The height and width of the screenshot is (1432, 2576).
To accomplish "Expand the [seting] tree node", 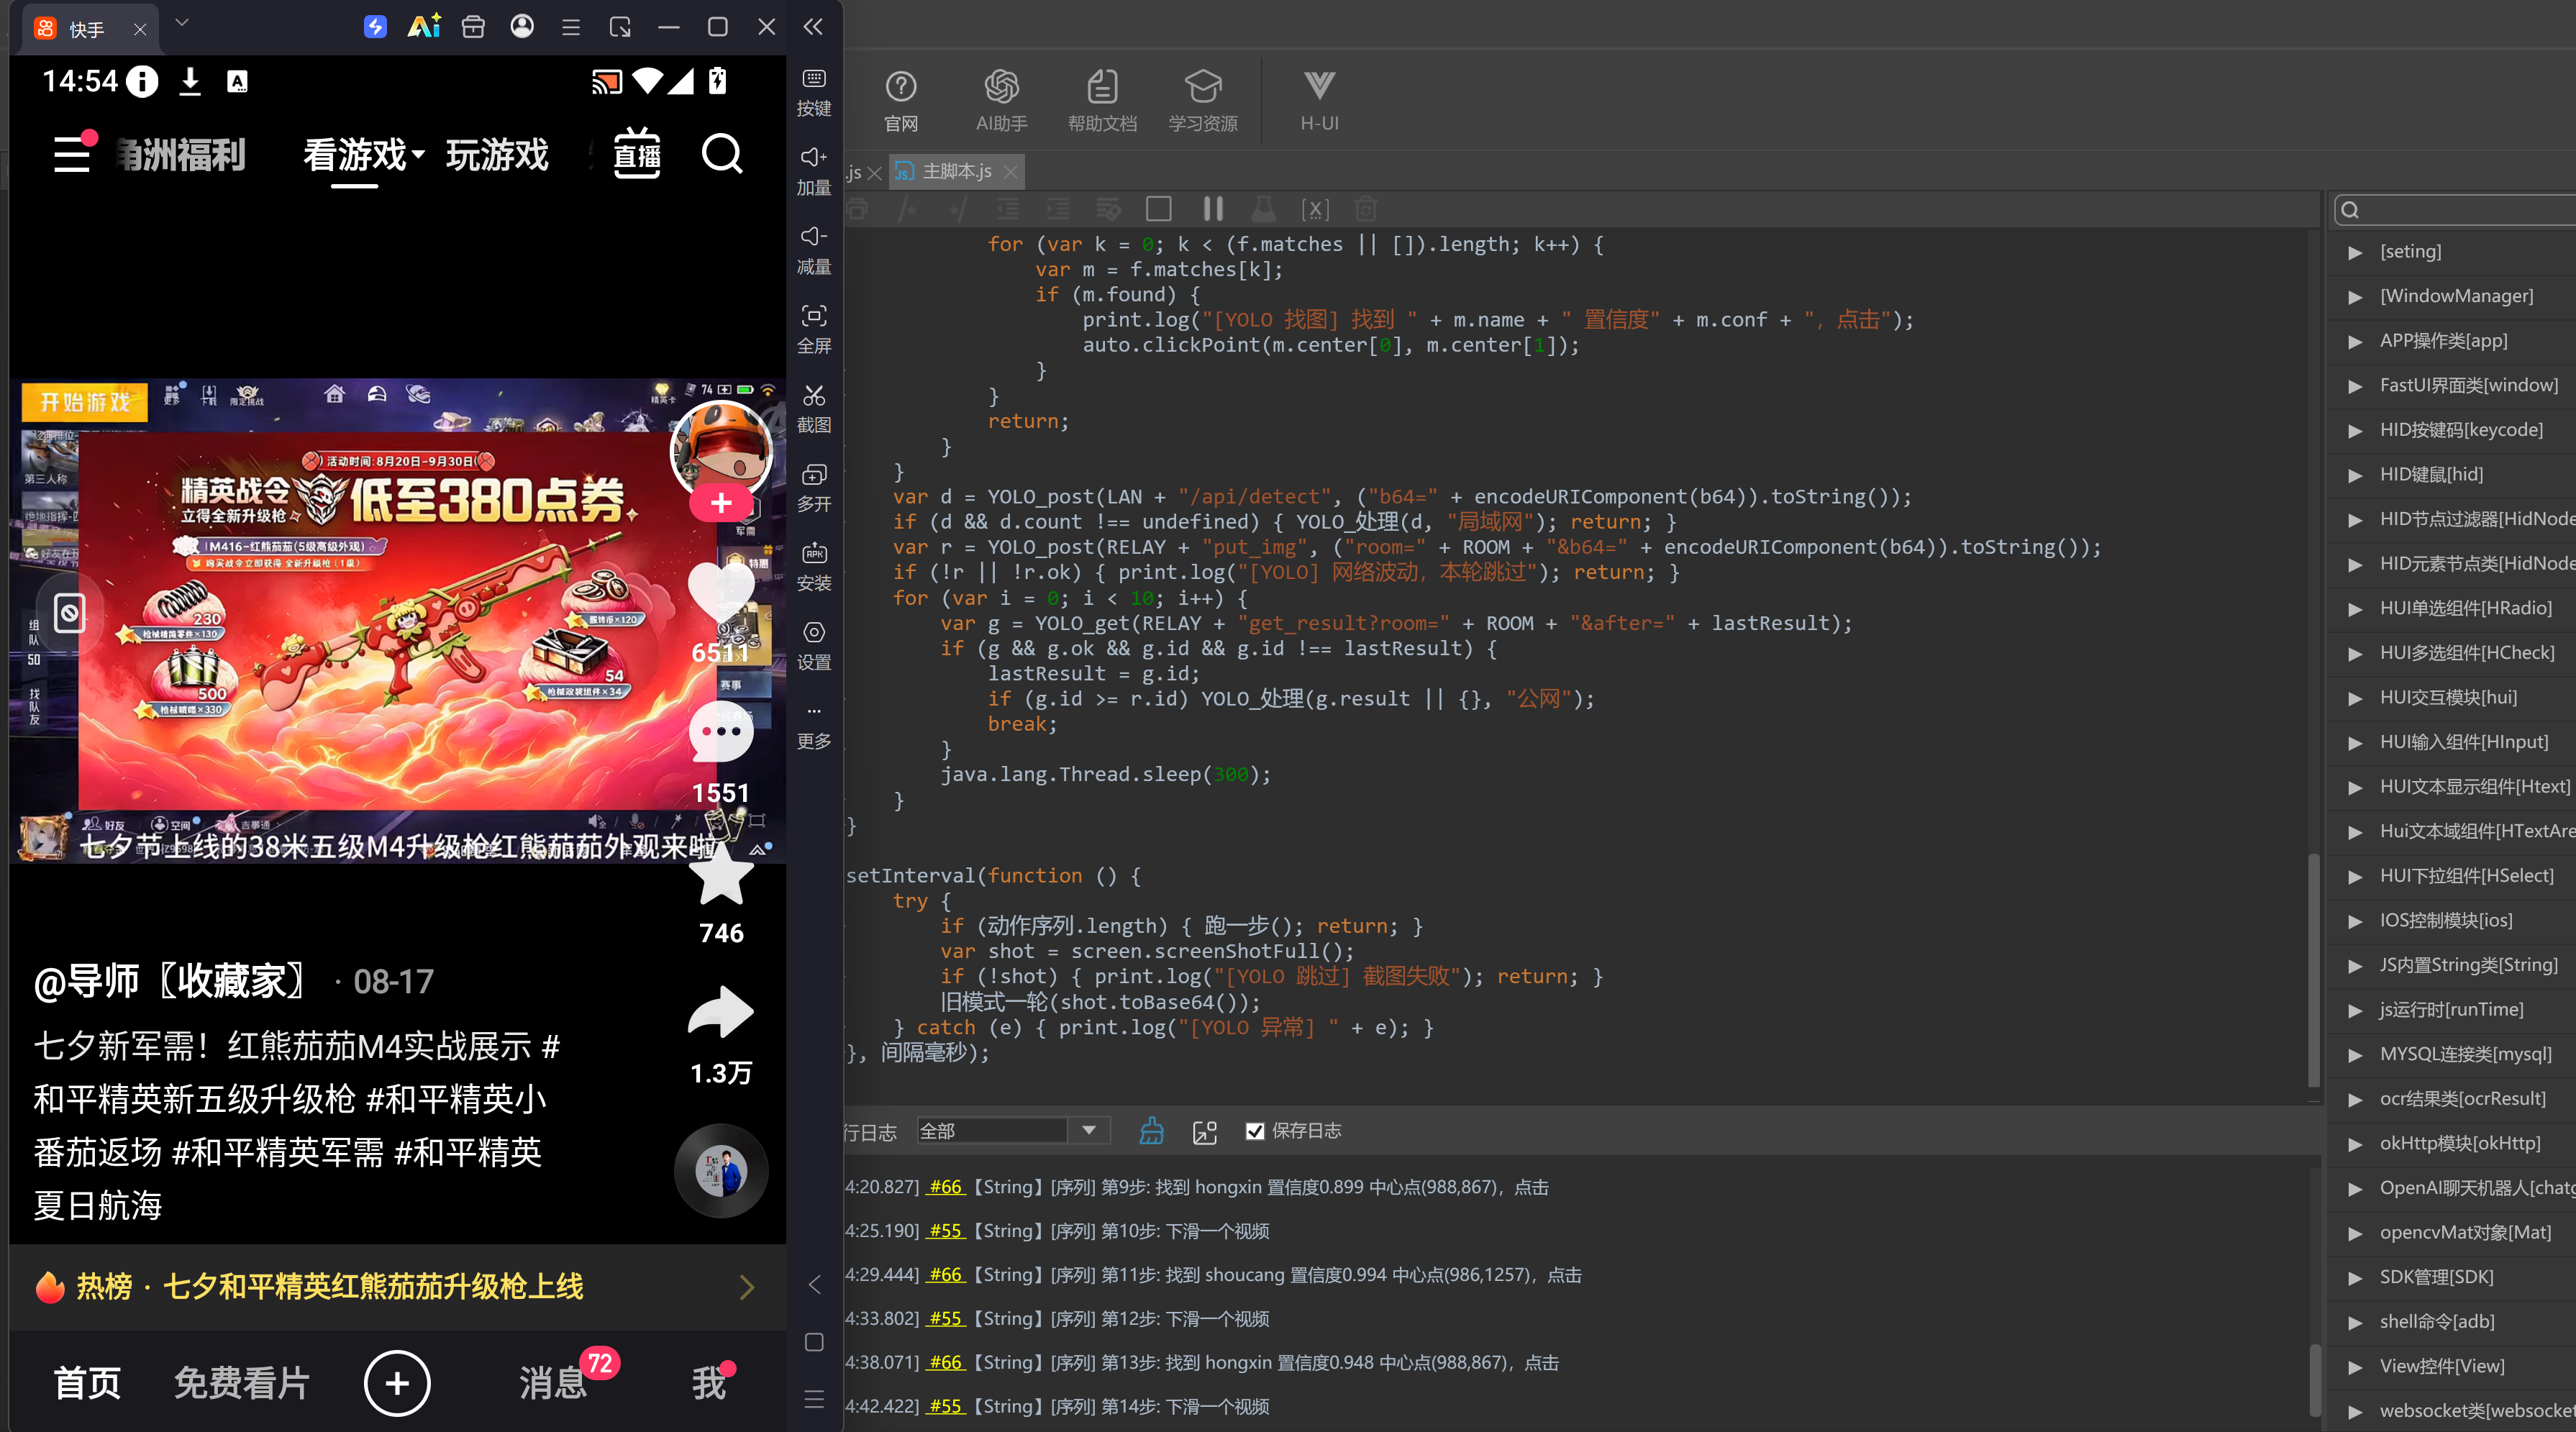I will click(2355, 252).
